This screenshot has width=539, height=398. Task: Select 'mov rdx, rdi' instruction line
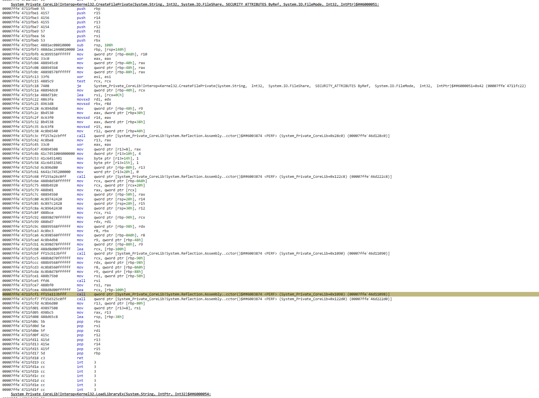pos(57,222)
